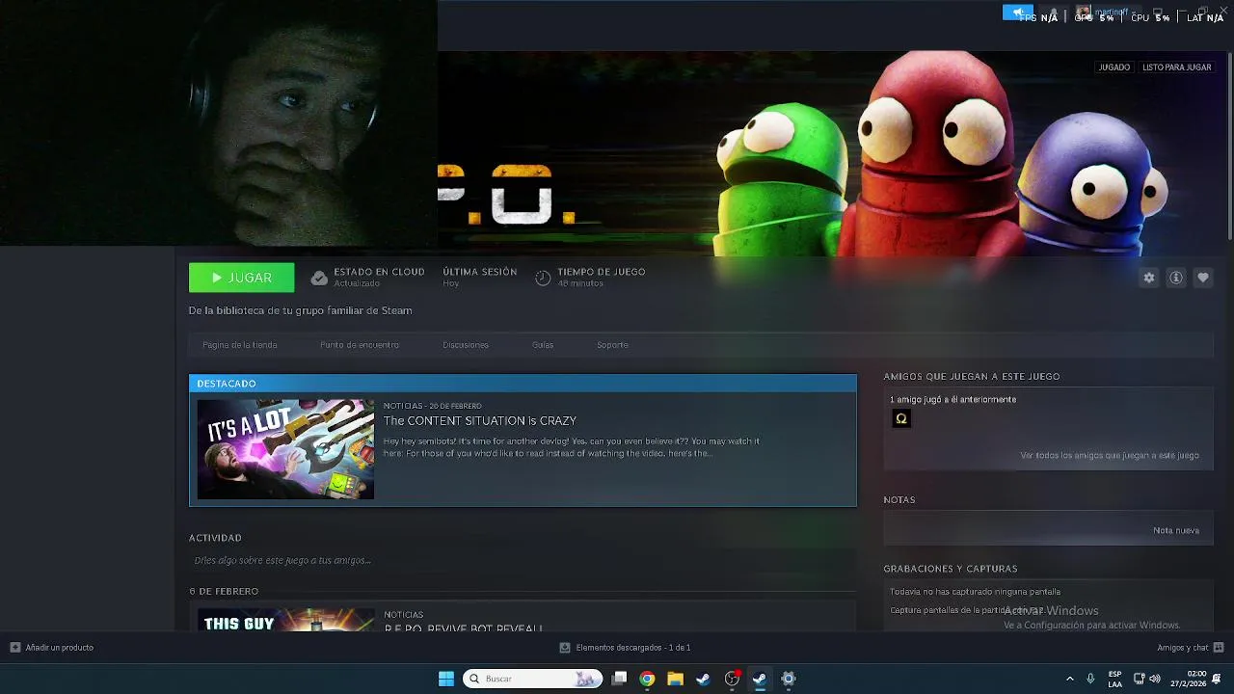Viewport: 1234px width, 694px height.
Task: Click the active Steam taskbar icon
Action: [760, 679]
